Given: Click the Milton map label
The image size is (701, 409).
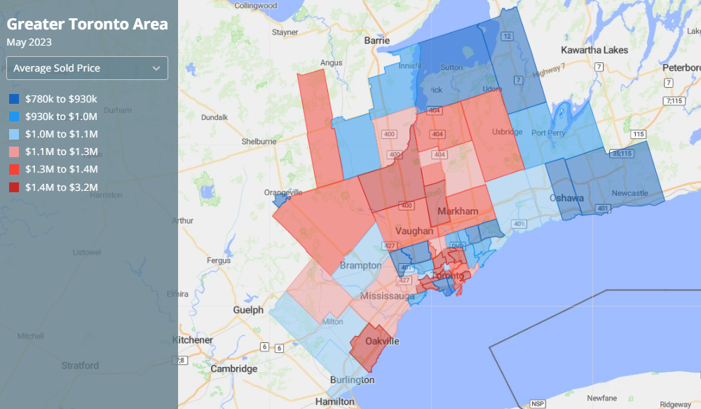Looking at the screenshot, I should (332, 321).
